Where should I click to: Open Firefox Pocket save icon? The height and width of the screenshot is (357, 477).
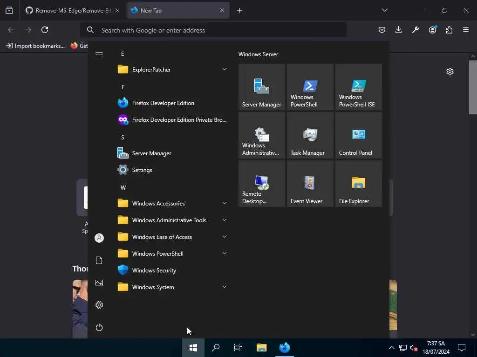[382, 30]
